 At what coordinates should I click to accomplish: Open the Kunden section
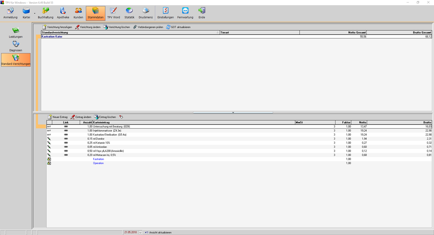pyautogui.click(x=78, y=13)
